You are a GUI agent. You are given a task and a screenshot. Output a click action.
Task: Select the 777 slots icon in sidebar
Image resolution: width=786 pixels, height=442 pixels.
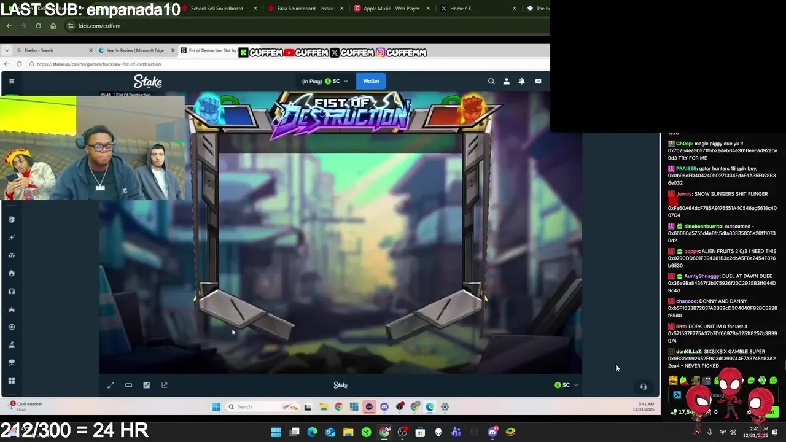12,255
